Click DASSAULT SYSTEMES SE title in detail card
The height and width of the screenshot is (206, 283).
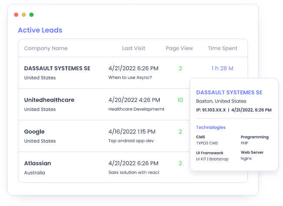tap(229, 92)
